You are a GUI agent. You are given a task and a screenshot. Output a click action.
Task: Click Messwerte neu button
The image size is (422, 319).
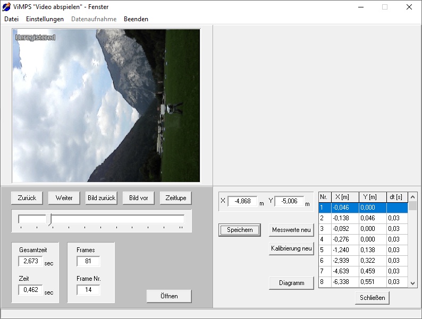click(291, 230)
